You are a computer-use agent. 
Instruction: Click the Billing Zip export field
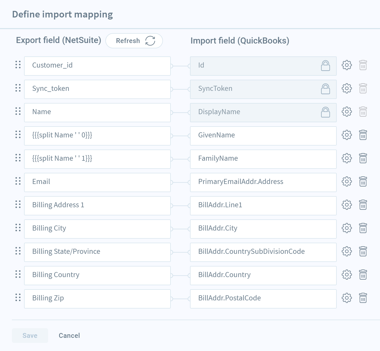[97, 299]
